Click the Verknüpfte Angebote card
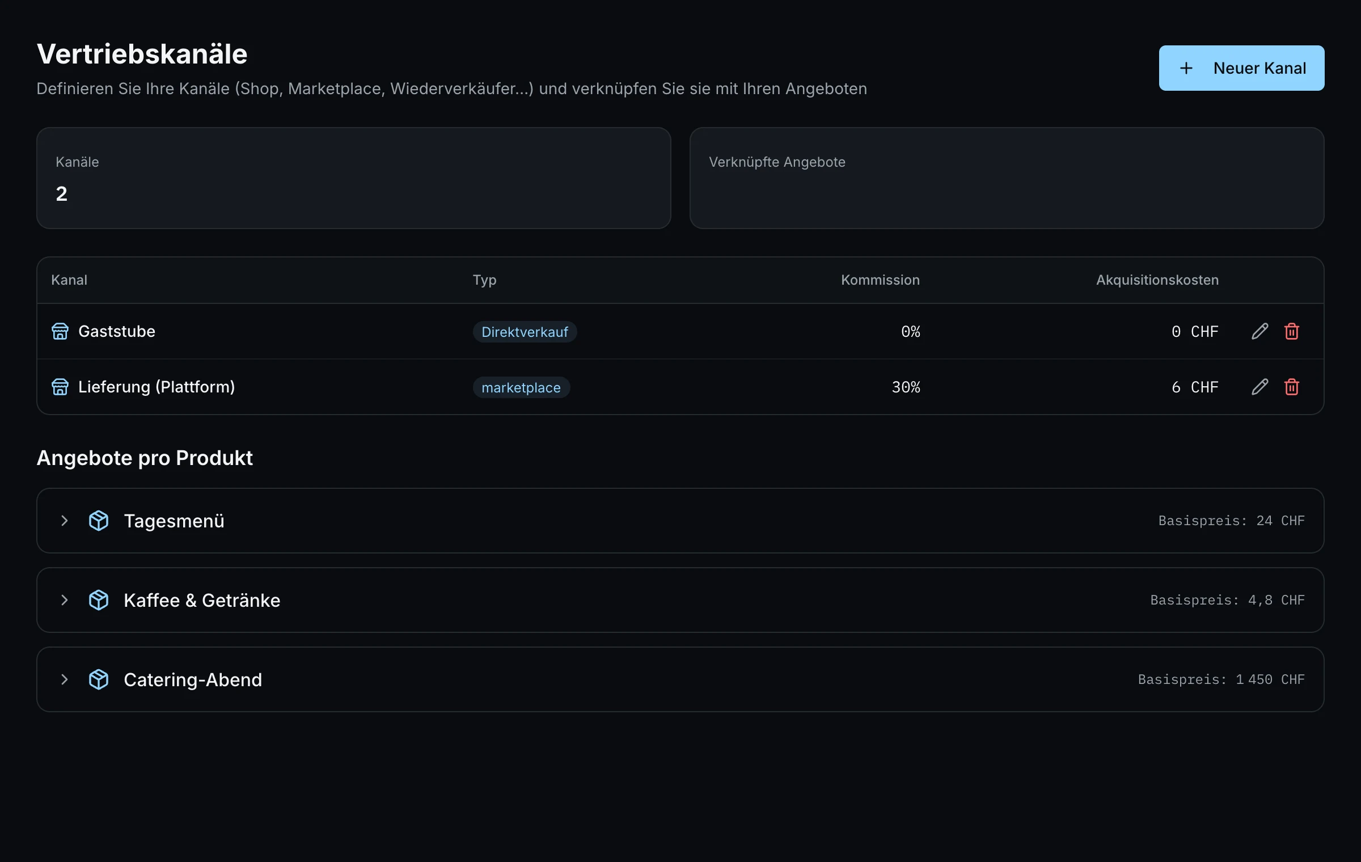The height and width of the screenshot is (862, 1361). click(1007, 178)
